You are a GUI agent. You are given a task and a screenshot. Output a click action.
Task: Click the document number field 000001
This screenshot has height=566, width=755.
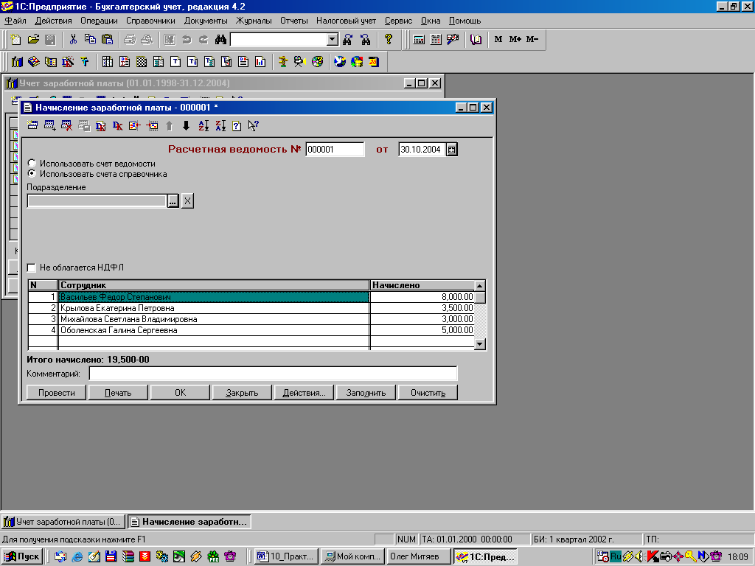coord(335,149)
